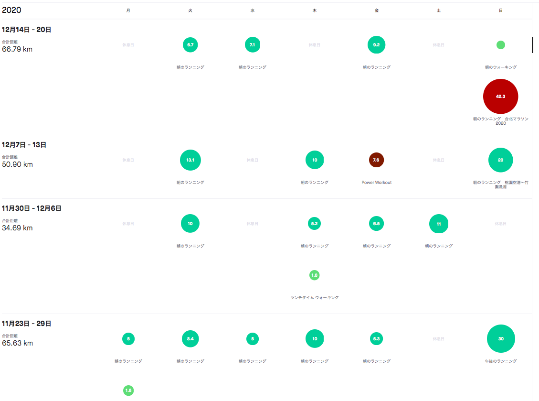
Task: Open the 13.1 km Tuesday run bubble
Action: tap(190, 160)
